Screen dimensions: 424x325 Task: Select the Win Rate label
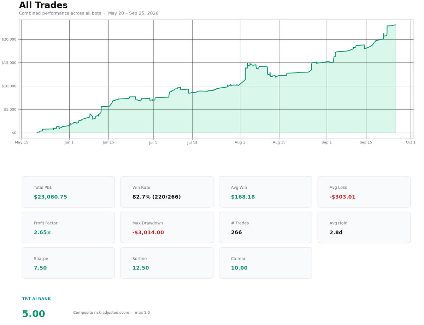point(141,188)
